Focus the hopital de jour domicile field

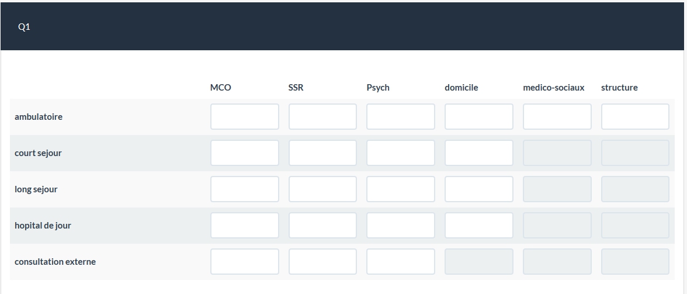point(479,226)
